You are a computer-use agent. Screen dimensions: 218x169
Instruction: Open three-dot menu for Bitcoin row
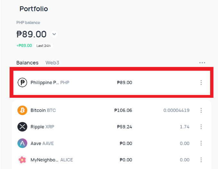coord(201,110)
